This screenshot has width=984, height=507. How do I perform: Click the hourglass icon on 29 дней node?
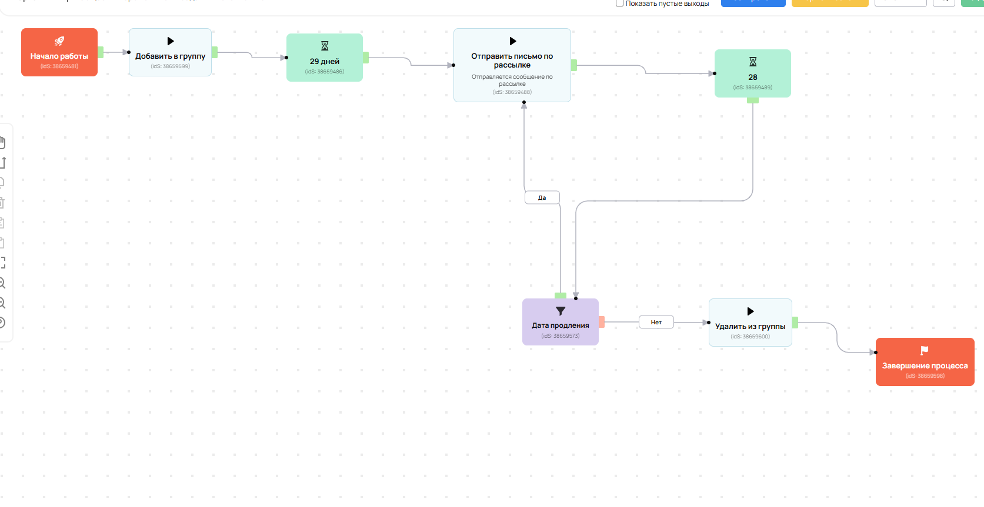tap(325, 46)
